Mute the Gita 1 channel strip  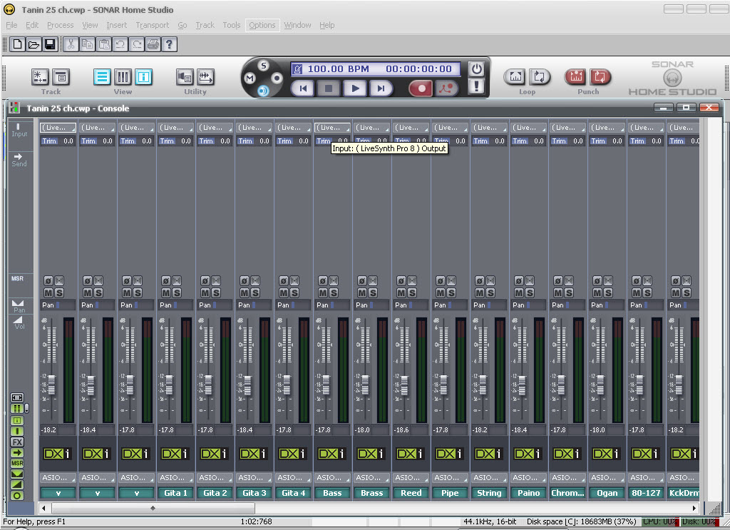(165, 292)
